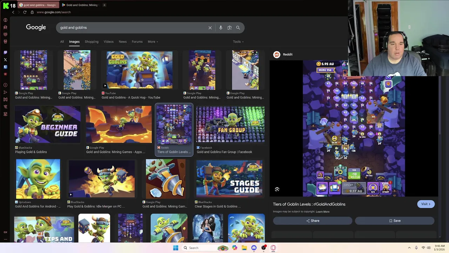
Task: Click the large Reddit preview image
Action: (354, 128)
